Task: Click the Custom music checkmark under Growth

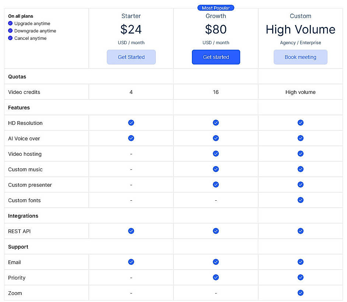Action: [216, 169]
